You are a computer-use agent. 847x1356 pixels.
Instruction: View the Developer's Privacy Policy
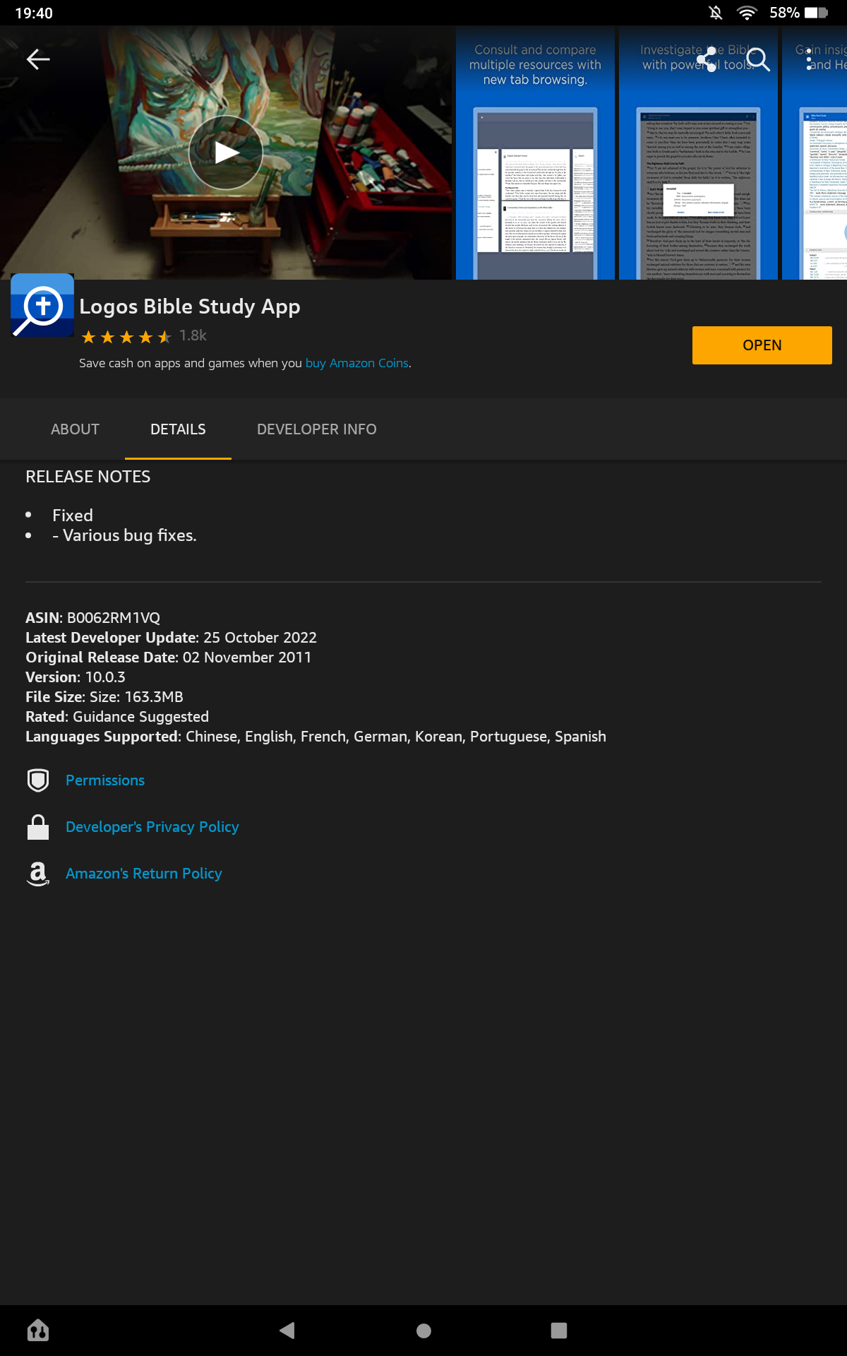[152, 827]
